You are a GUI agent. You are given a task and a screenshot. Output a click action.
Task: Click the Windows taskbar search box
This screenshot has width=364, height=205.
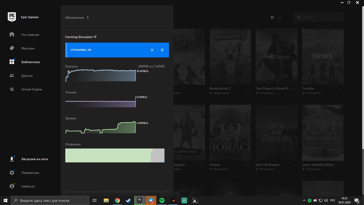tap(51, 200)
